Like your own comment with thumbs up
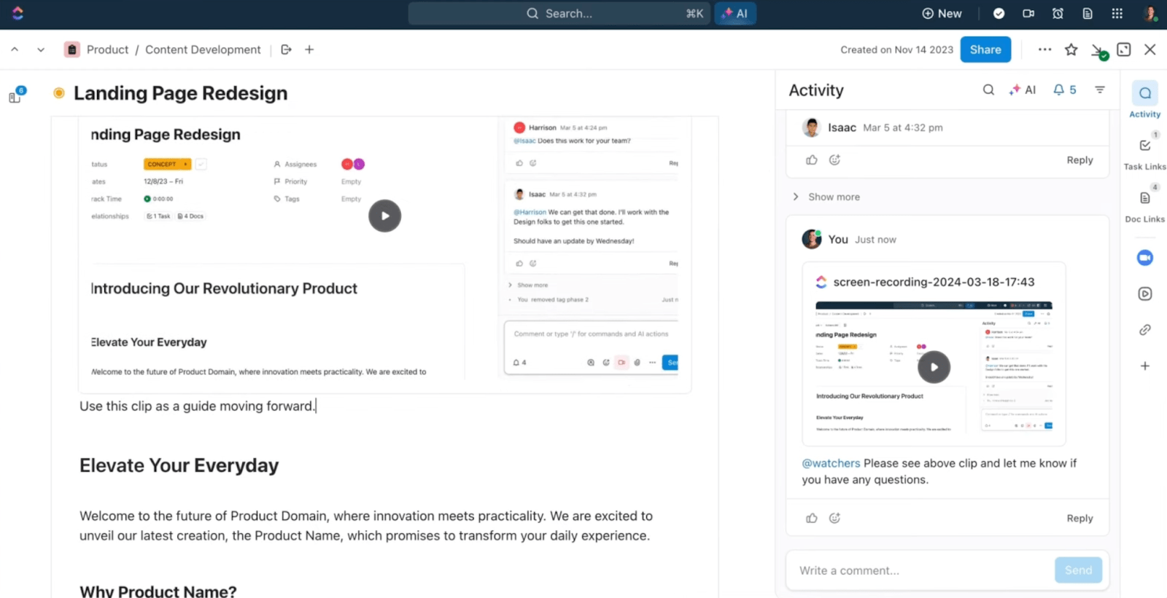 pos(812,518)
